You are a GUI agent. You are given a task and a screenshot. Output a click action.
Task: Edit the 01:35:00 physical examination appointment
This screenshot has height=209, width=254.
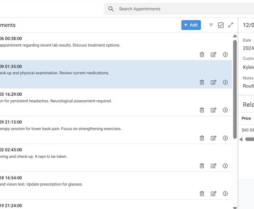click(x=214, y=82)
